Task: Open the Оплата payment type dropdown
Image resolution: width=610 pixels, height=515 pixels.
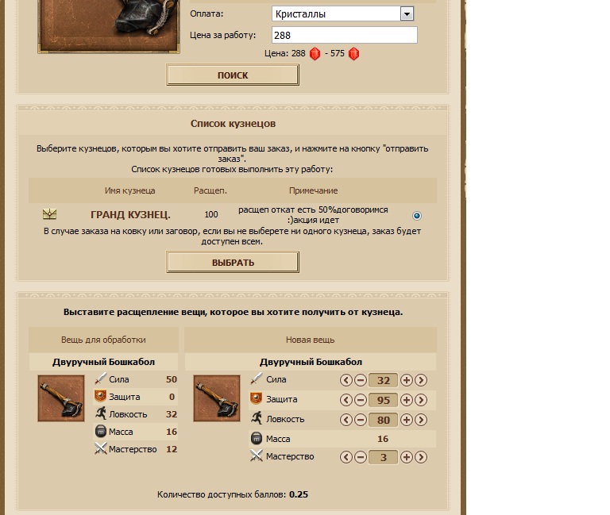Action: pyautogui.click(x=342, y=14)
